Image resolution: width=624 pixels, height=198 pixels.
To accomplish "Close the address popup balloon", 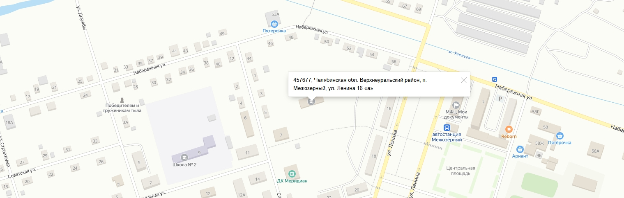I will 464,80.
